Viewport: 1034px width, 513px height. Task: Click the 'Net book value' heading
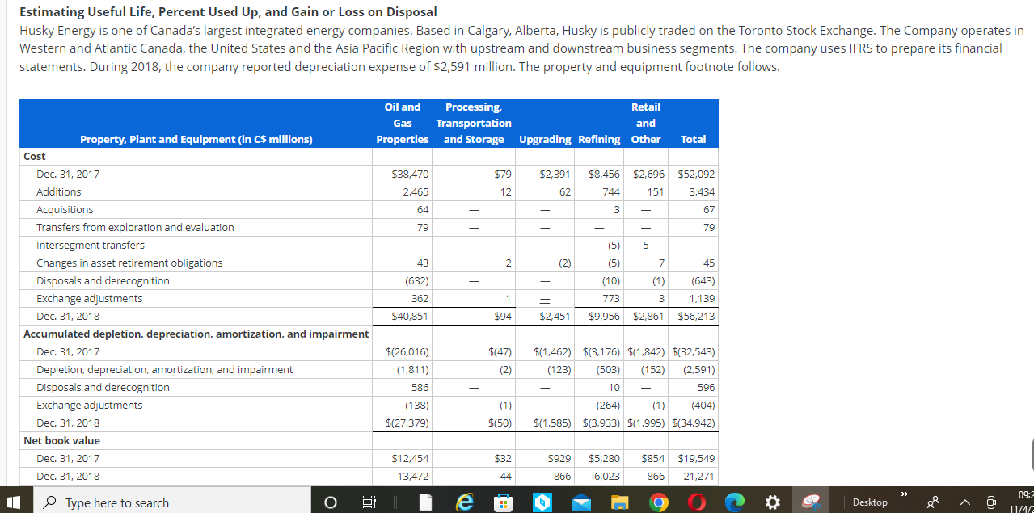coord(61,440)
